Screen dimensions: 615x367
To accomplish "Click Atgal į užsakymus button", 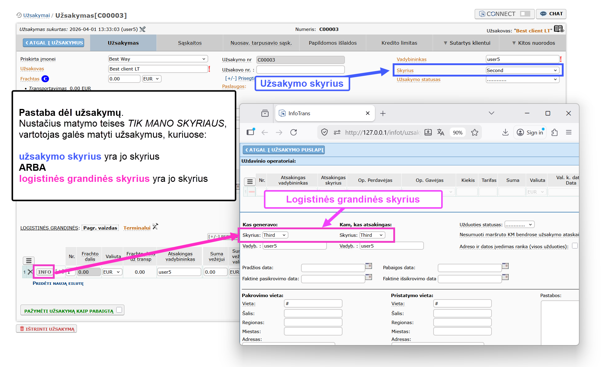I will click(x=53, y=43).
